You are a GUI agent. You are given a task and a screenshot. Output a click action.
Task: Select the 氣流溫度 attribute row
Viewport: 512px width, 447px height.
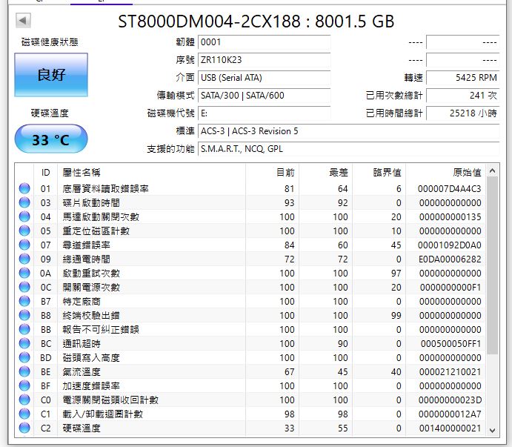pos(250,371)
